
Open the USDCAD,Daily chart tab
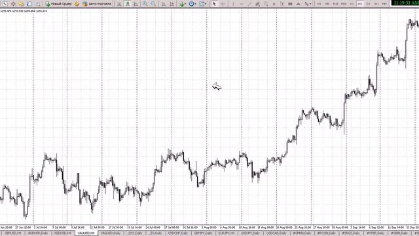click(x=276, y=233)
